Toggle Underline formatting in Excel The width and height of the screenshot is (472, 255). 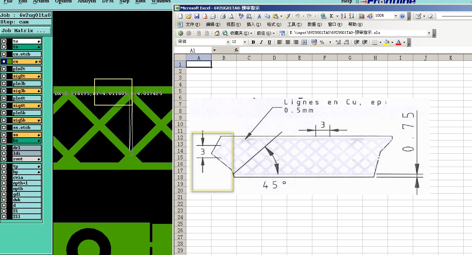point(269,42)
